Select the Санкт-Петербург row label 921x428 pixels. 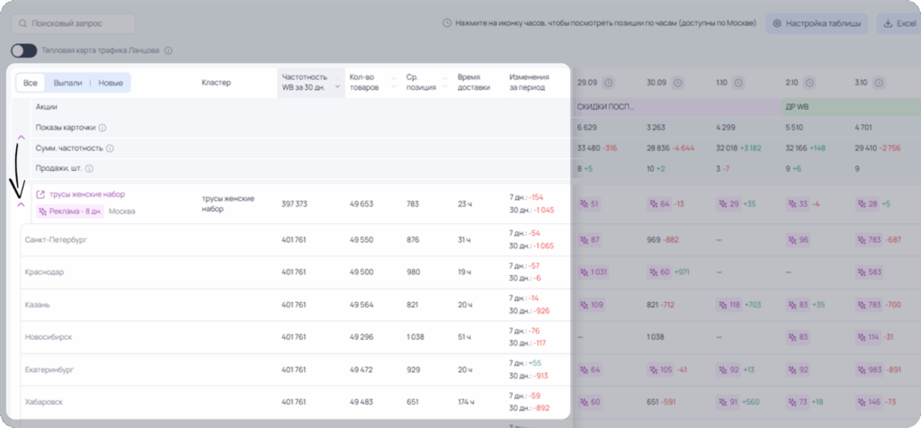click(x=56, y=240)
